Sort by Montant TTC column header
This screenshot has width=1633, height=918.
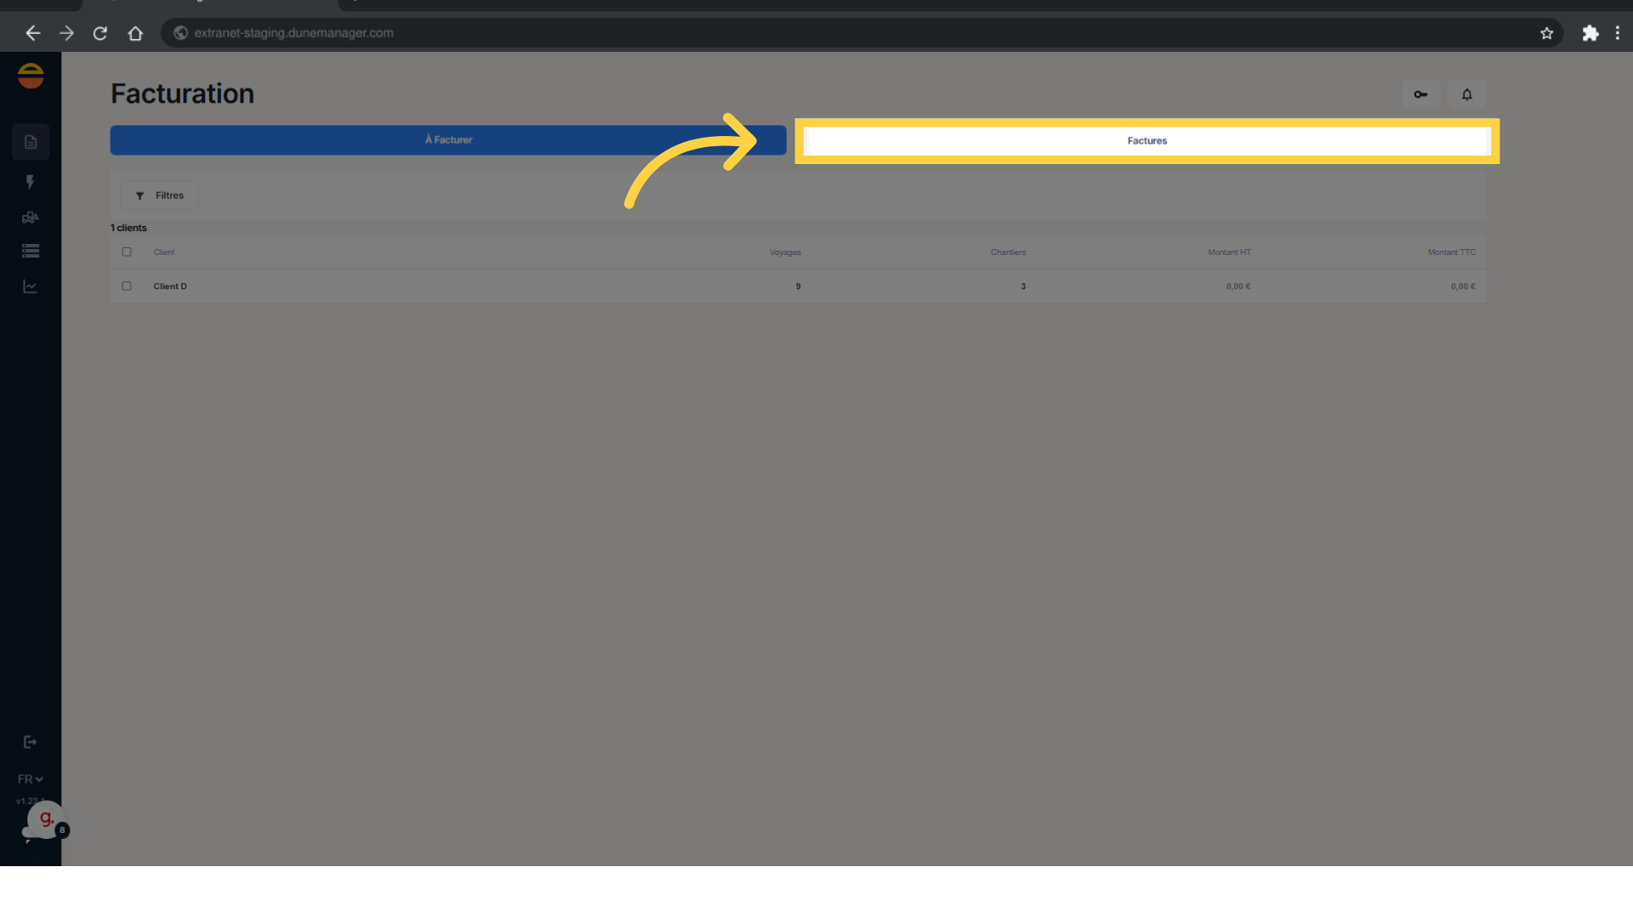tap(1451, 252)
